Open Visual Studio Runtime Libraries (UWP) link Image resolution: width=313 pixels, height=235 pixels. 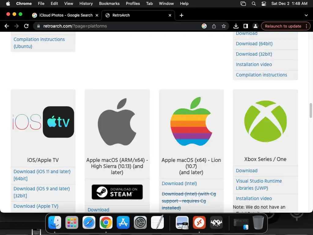[259, 185]
